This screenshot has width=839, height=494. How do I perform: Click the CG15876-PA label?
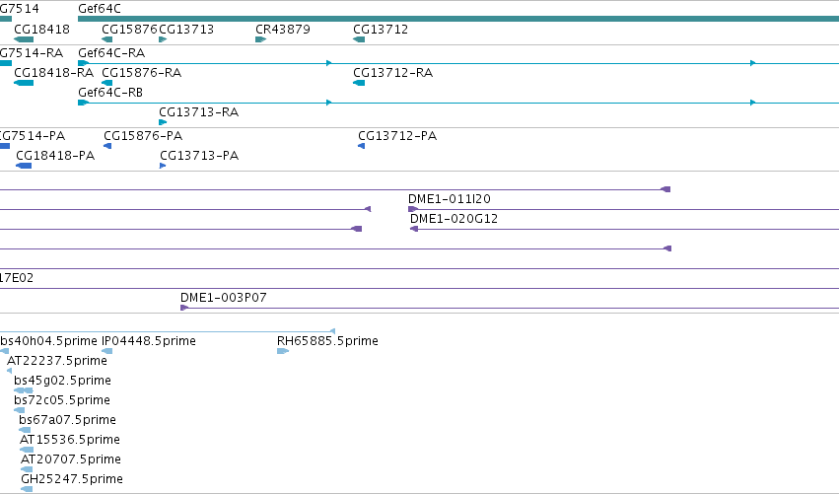tap(143, 135)
